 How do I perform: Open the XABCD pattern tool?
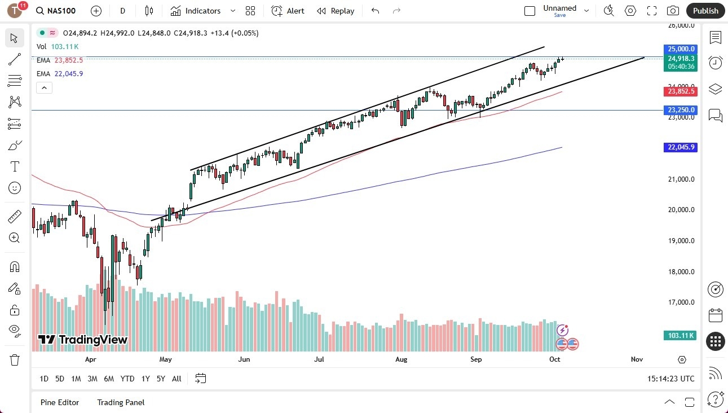click(14, 102)
